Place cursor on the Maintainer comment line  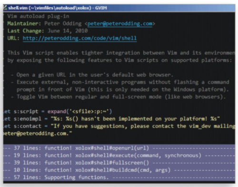[x=81, y=24]
